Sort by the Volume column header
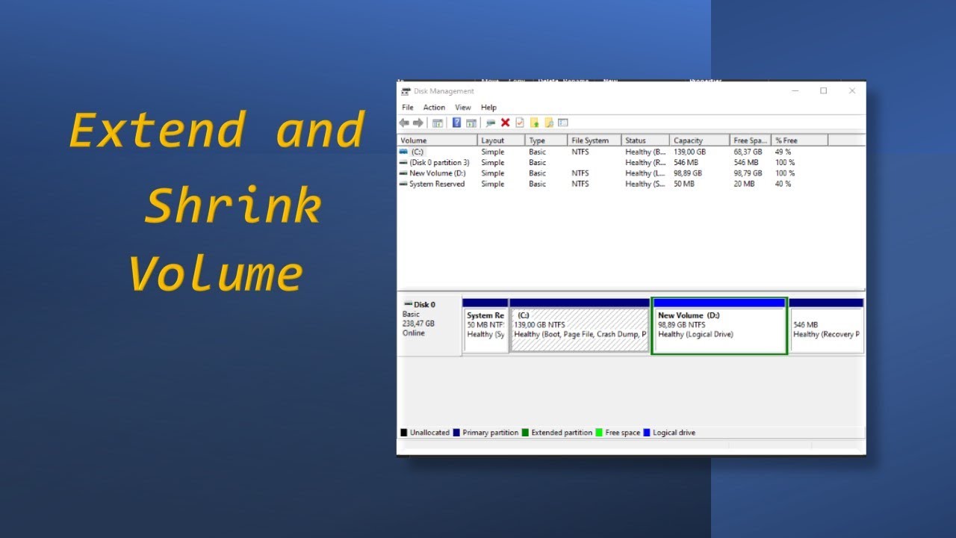Viewport: 956px width, 538px height. (x=437, y=140)
